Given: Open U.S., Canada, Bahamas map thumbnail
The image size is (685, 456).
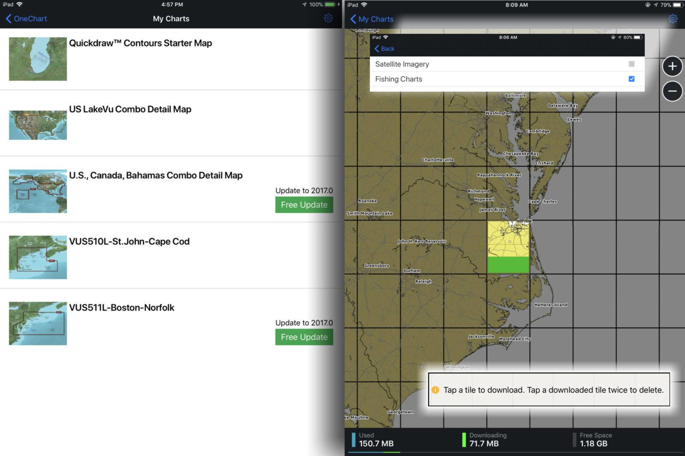Looking at the screenshot, I should click(x=38, y=191).
